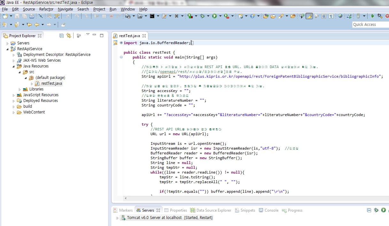
Task: Toggle Link with Editor in Project Explorer
Action: click(x=69, y=35)
